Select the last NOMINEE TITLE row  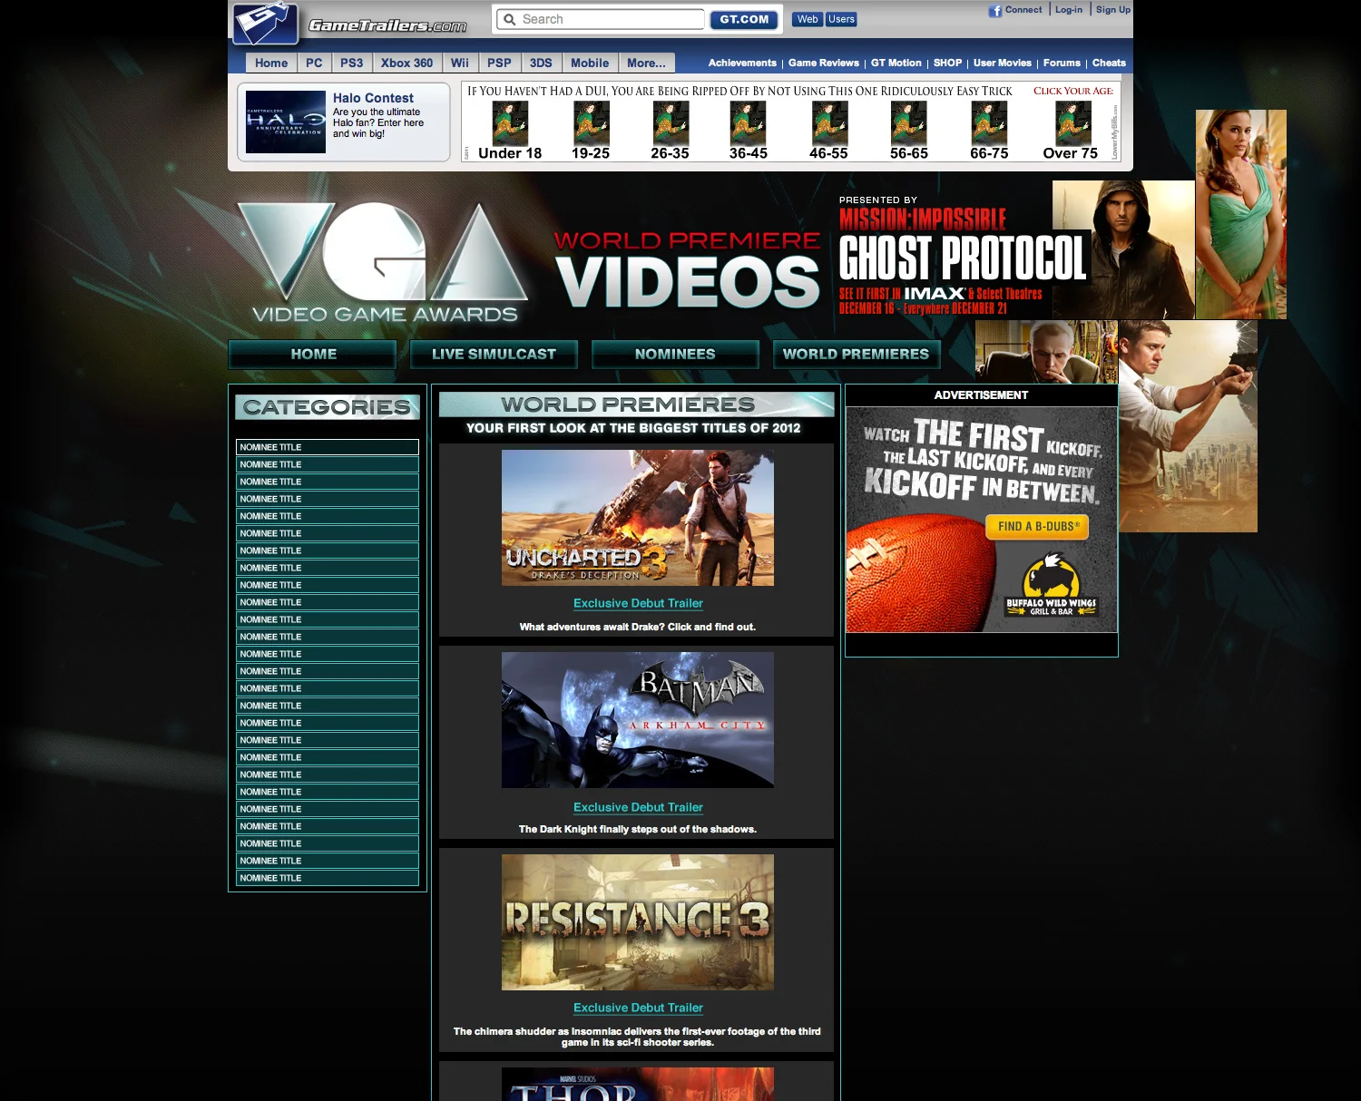[328, 878]
